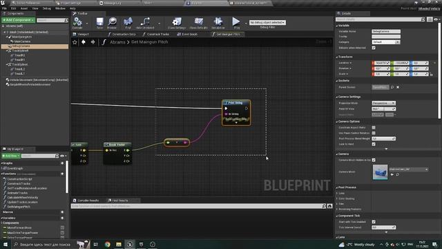Click the Details property matrix grid icon
This screenshot has width=442, height=249.
pos(430,19)
